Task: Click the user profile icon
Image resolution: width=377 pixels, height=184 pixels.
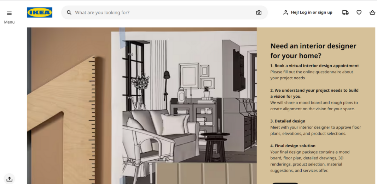Action: click(286, 12)
